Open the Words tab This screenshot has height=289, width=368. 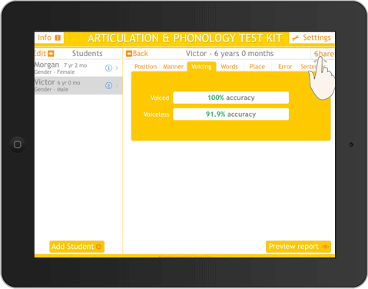click(229, 67)
